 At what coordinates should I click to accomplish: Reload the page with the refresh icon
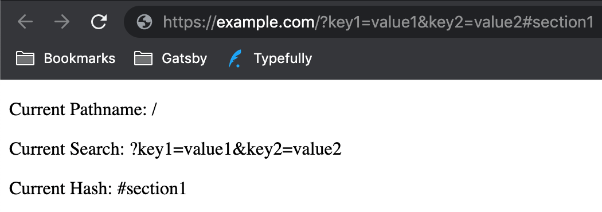(x=99, y=22)
